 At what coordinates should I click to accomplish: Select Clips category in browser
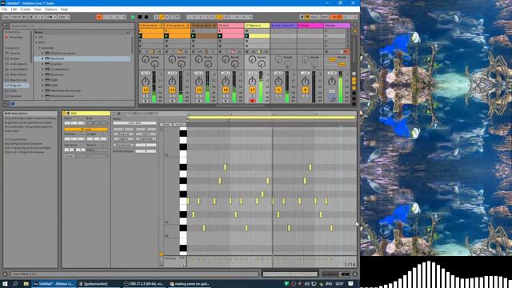pos(14,90)
